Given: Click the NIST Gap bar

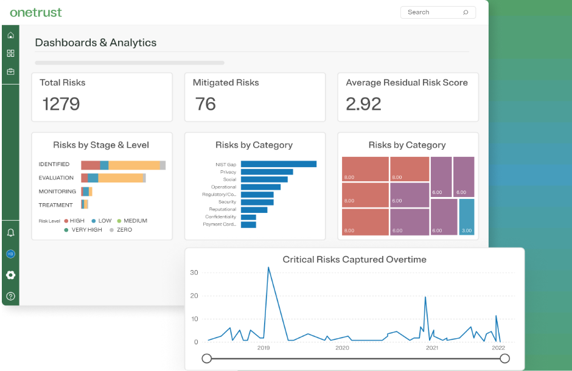Looking at the screenshot, I should [278, 164].
